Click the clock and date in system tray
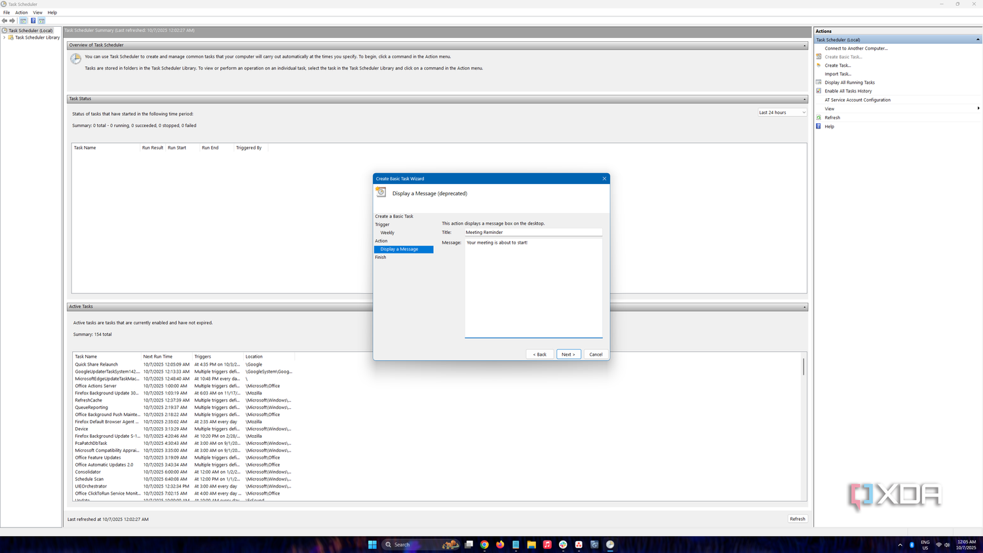 (967, 544)
